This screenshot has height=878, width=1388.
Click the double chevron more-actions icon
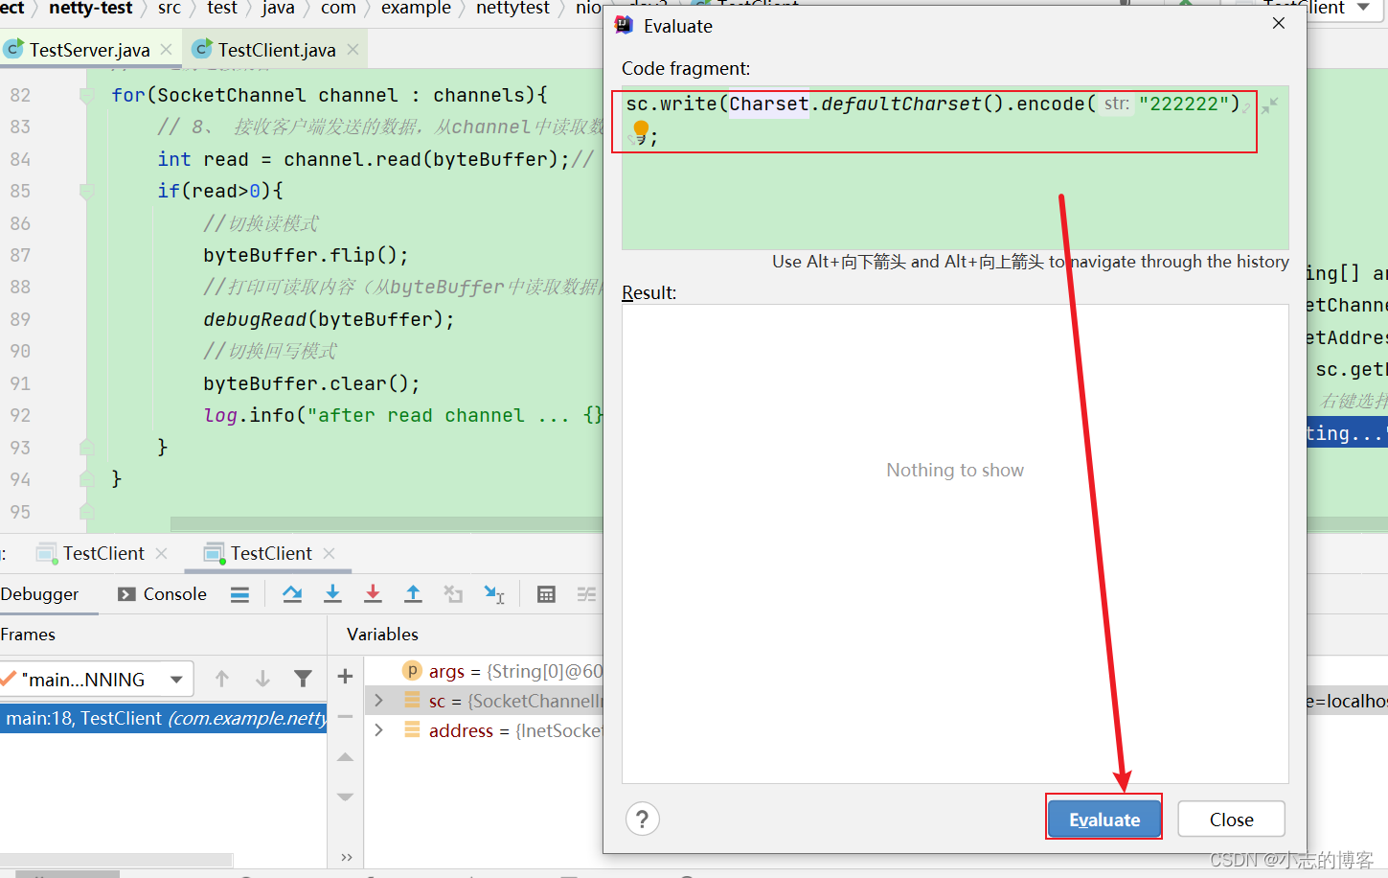pyautogui.click(x=347, y=857)
